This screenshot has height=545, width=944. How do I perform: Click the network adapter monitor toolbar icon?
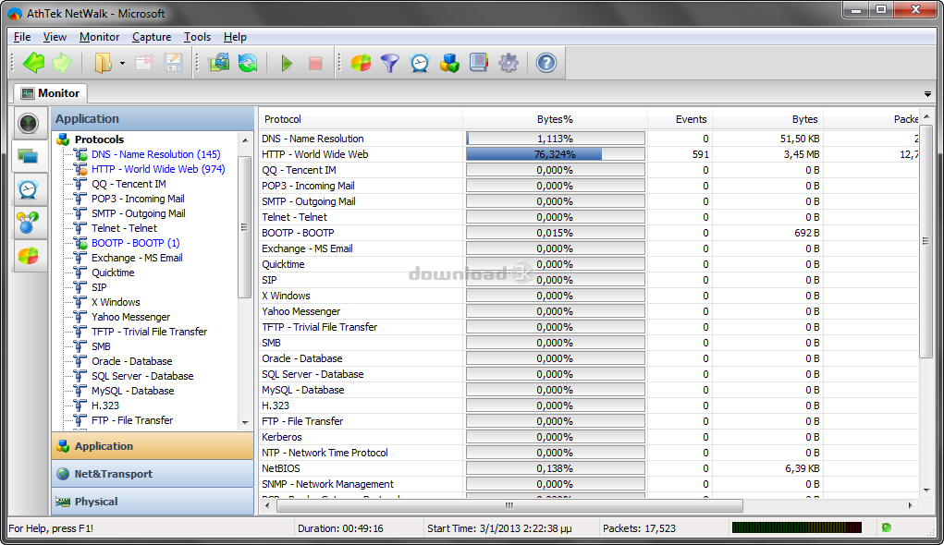[x=218, y=63]
